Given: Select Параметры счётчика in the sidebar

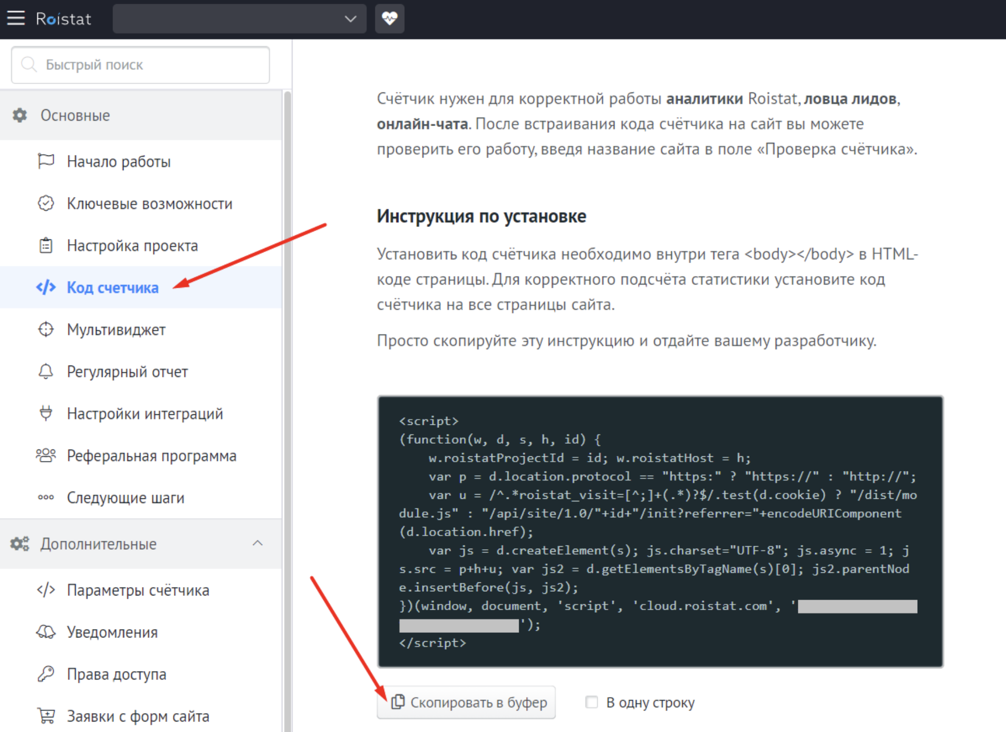Looking at the screenshot, I should tap(138, 590).
